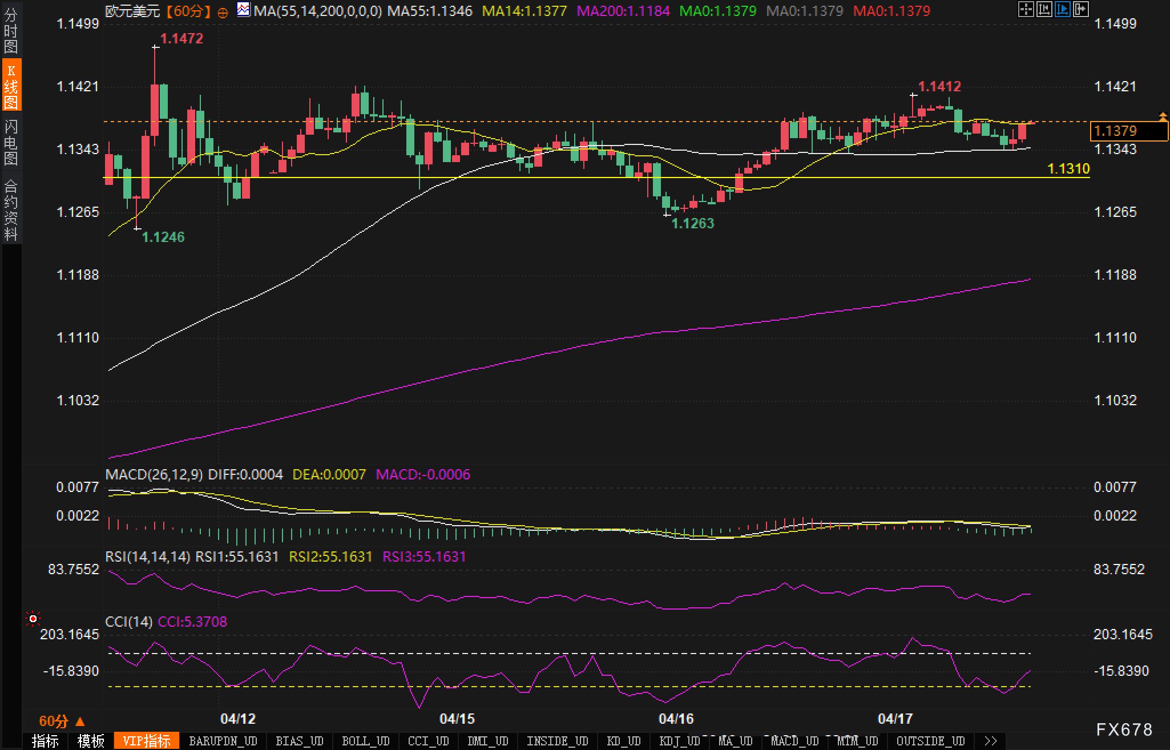The image size is (1170, 750).
Task: Click the blue highlighted chart axis icon
Action: point(1062,9)
